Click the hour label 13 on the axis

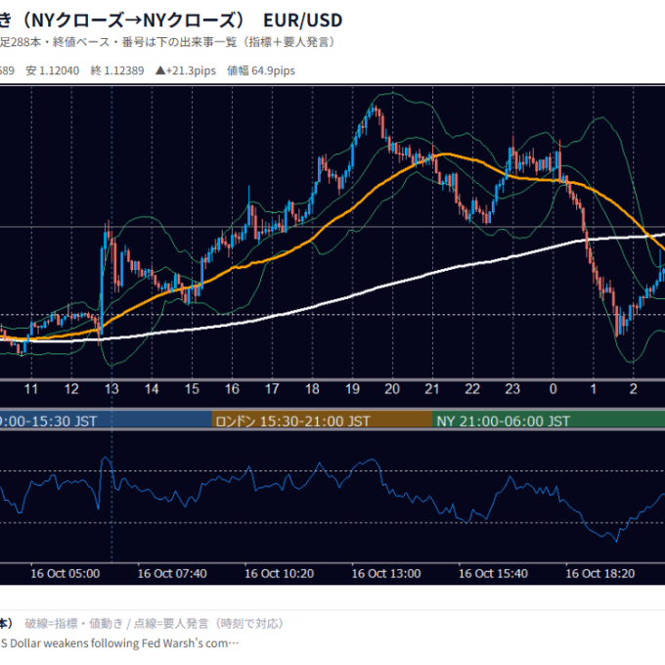(111, 389)
